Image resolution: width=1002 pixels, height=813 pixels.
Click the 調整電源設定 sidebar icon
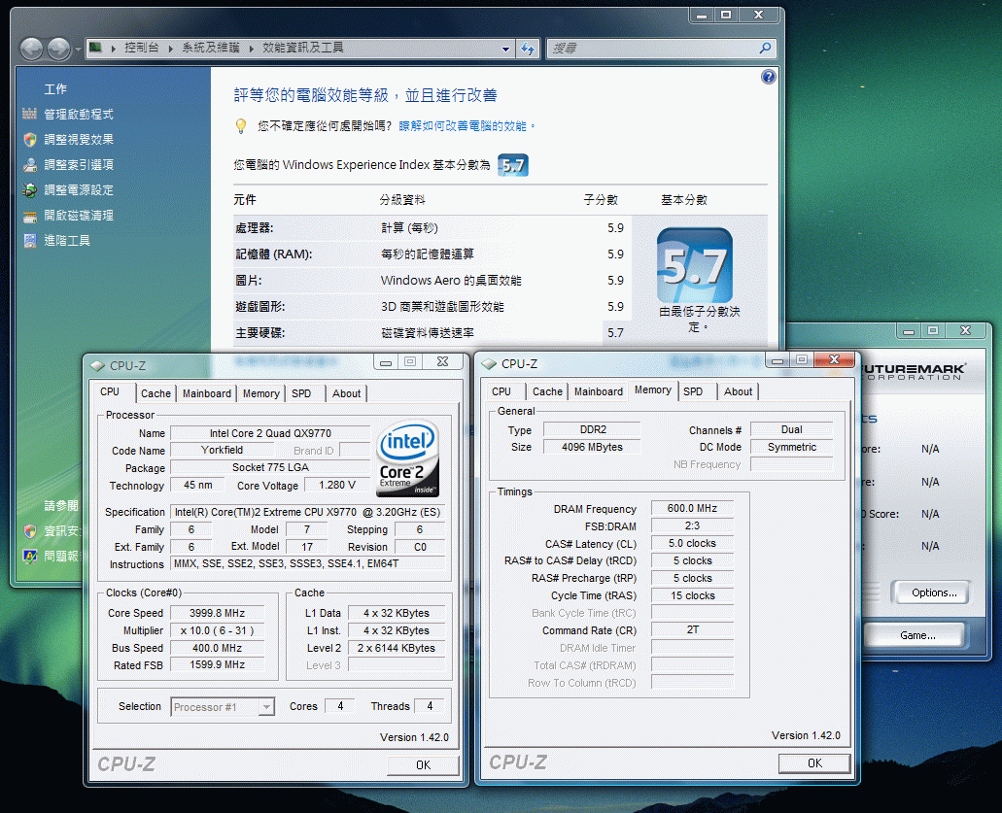[x=30, y=189]
